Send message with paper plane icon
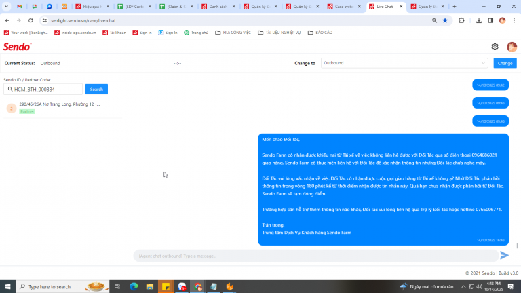 pyautogui.click(x=505, y=255)
